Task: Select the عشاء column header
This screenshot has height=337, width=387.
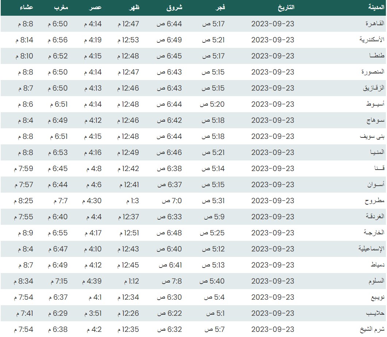Action: pos(26,7)
